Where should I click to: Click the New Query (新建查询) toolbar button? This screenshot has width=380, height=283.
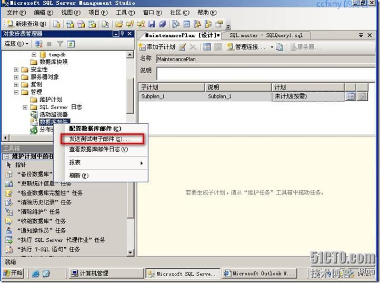coord(26,24)
